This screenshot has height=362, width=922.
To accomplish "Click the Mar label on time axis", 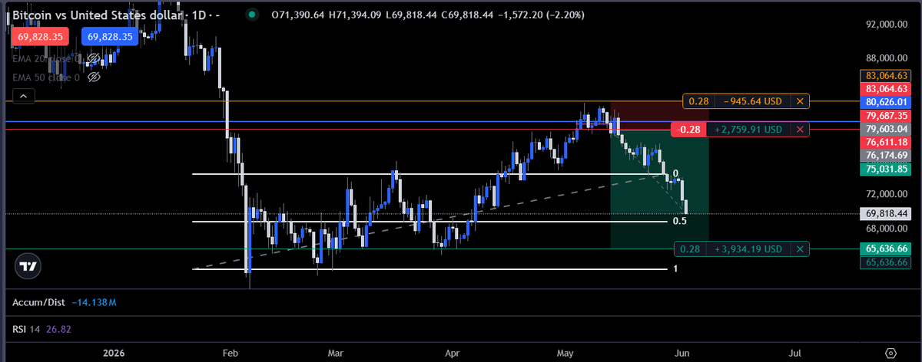I will pyautogui.click(x=335, y=353).
